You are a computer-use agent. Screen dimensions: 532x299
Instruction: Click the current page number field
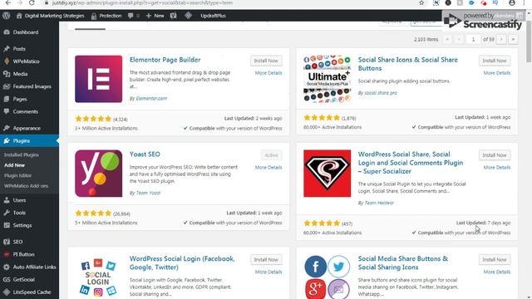pyautogui.click(x=473, y=39)
